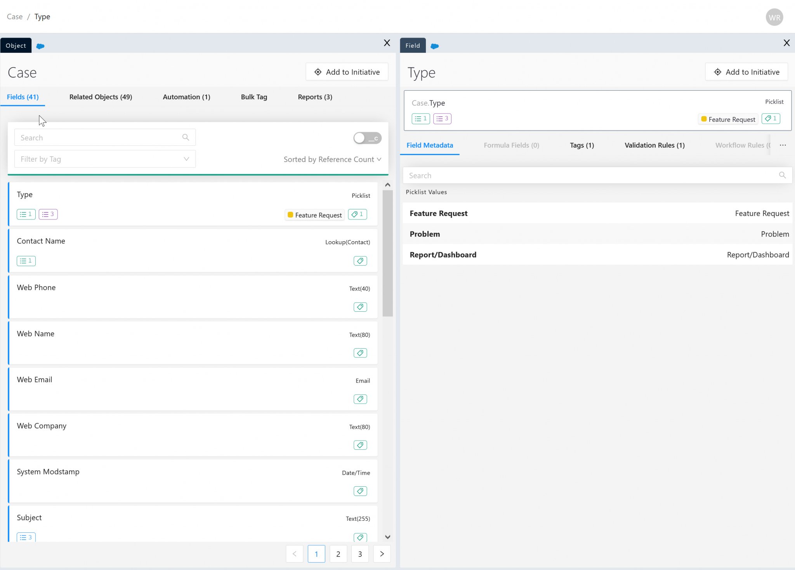The height and width of the screenshot is (570, 795).
Task: Click green list badge on Contact Name row
Action: click(26, 261)
